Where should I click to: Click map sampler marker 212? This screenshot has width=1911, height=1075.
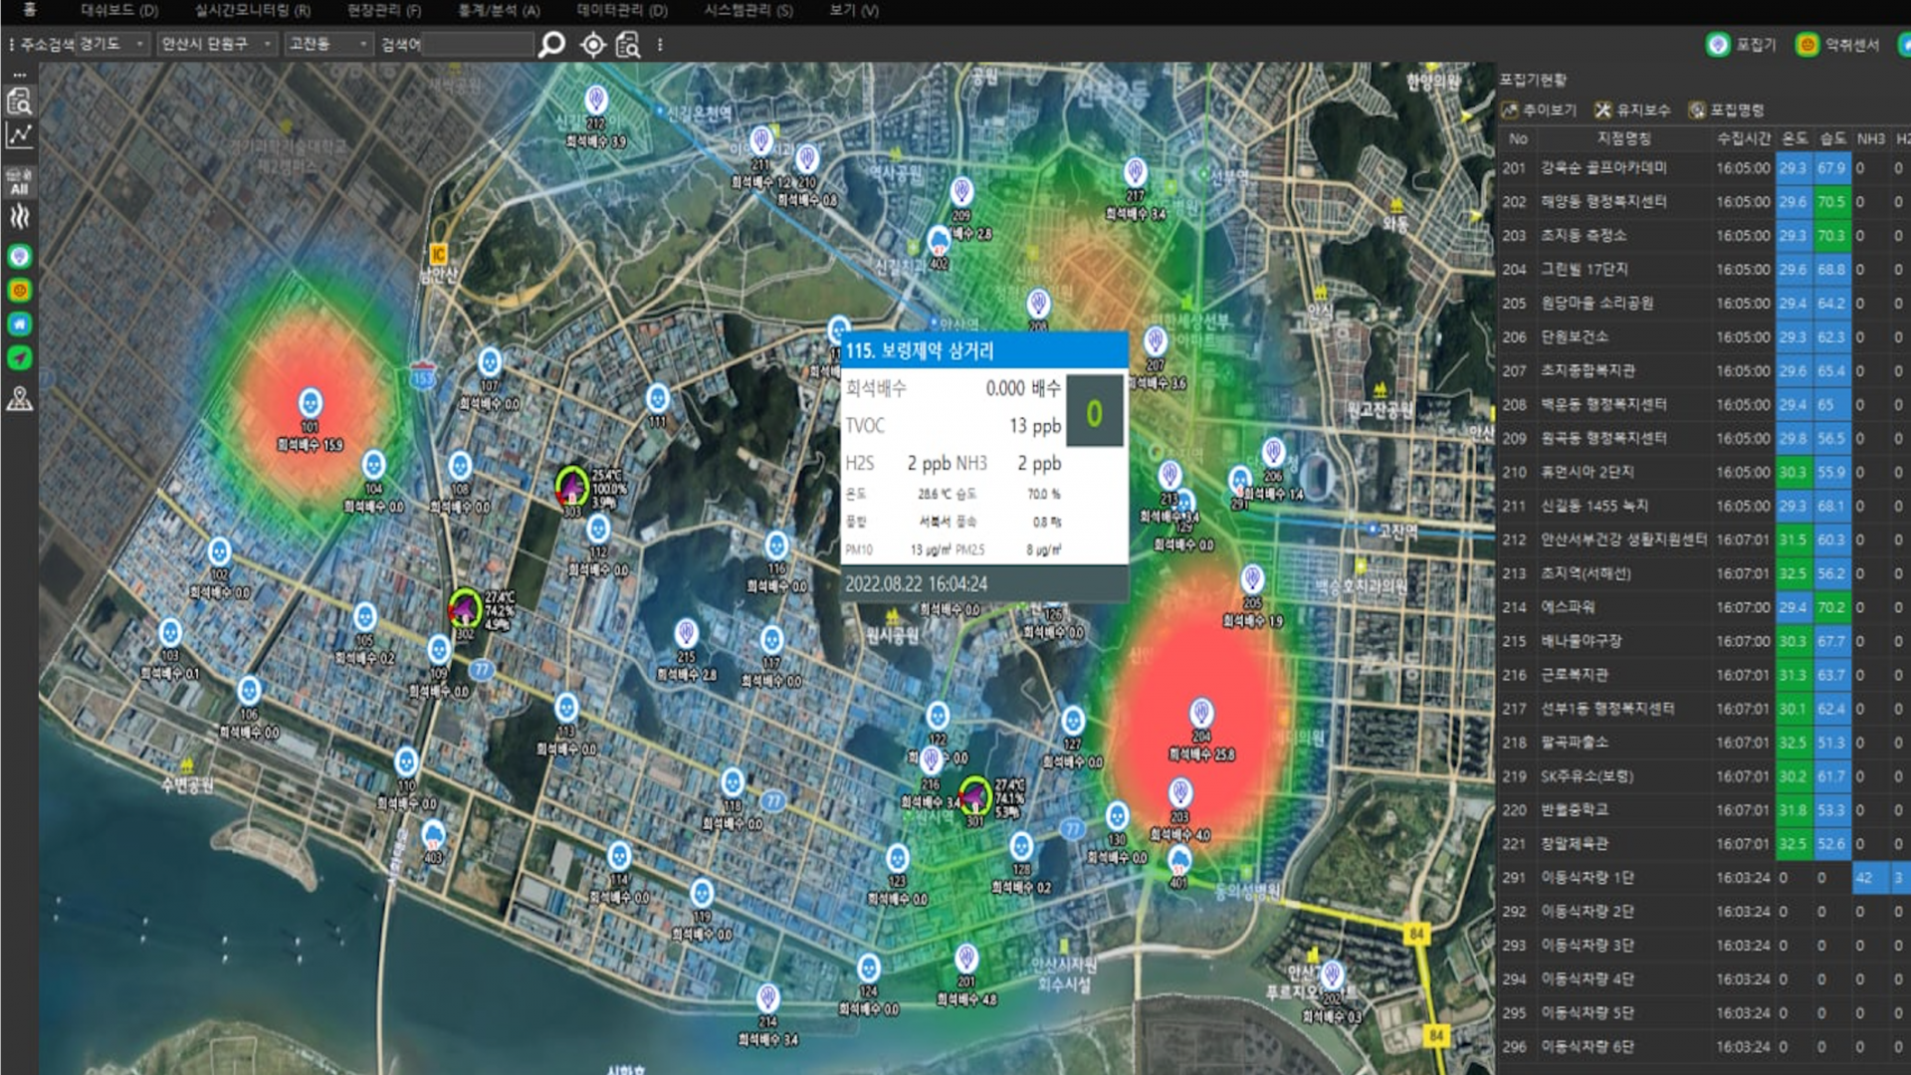click(596, 101)
